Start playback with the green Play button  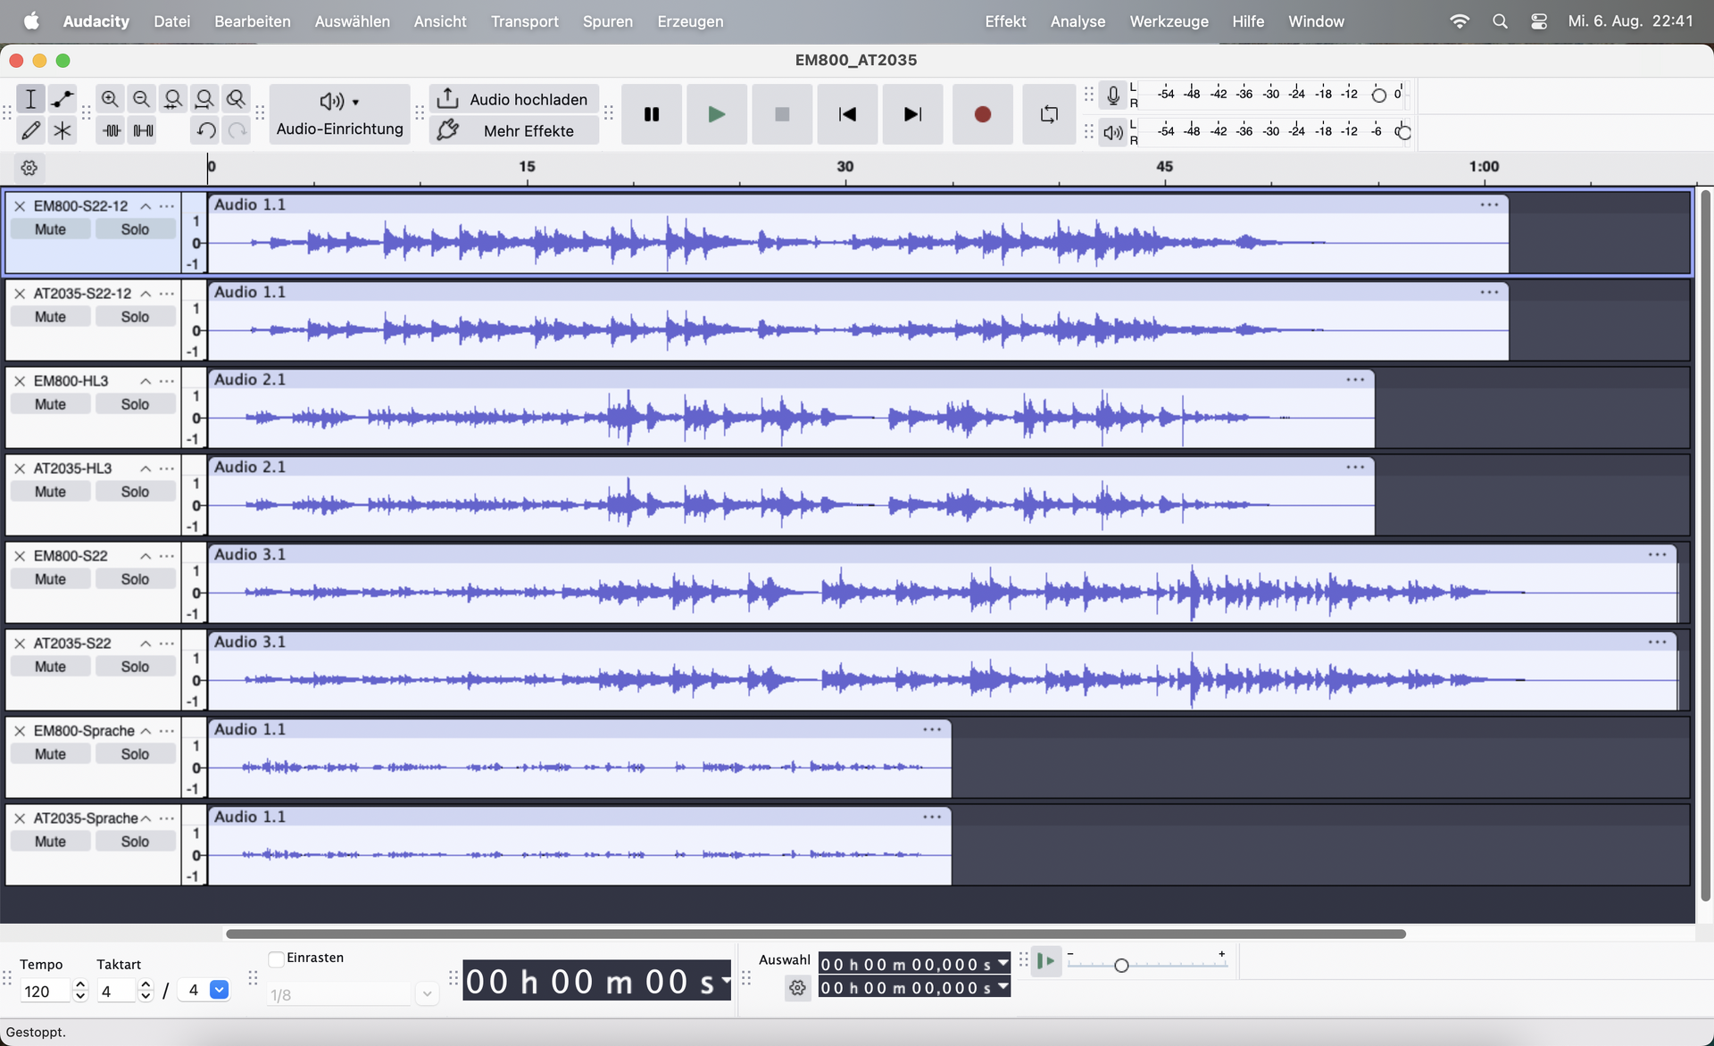coord(716,114)
